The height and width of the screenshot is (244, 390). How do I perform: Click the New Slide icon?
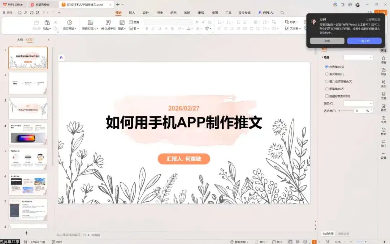(90, 23)
